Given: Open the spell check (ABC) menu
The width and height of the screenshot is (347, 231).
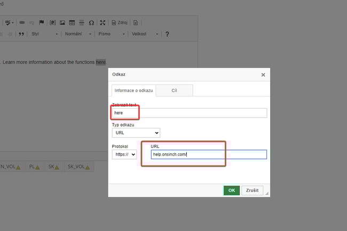Looking at the screenshot, I should pos(9,22).
